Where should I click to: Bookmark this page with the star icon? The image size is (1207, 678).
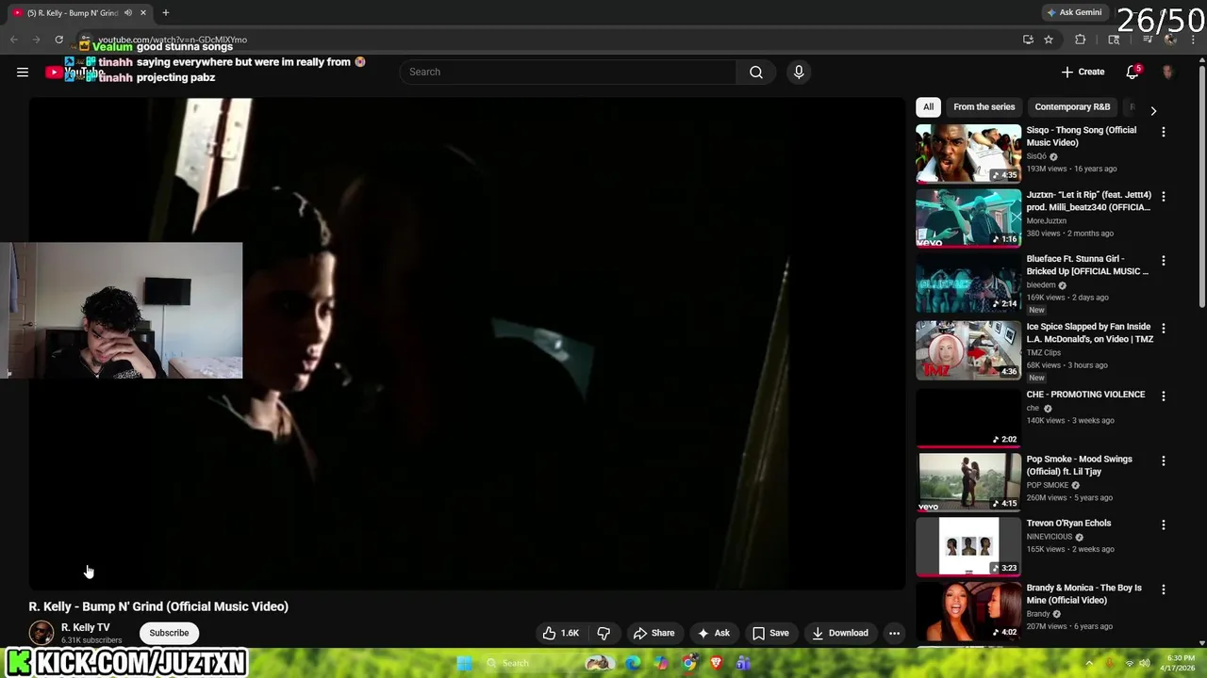click(x=1049, y=40)
